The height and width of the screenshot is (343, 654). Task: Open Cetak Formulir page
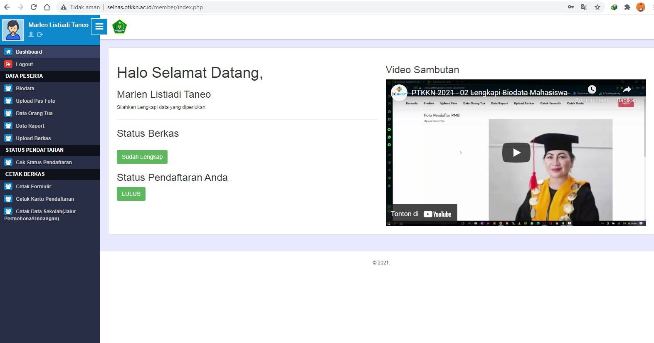[x=33, y=187]
